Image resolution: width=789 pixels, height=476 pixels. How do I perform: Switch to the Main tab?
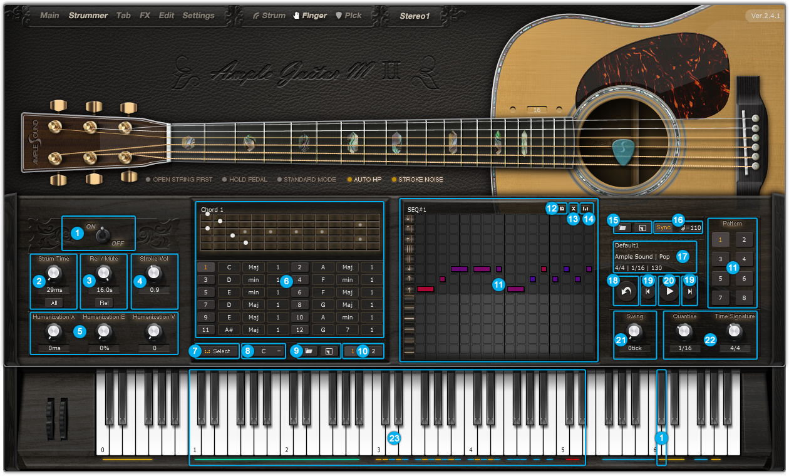click(49, 16)
